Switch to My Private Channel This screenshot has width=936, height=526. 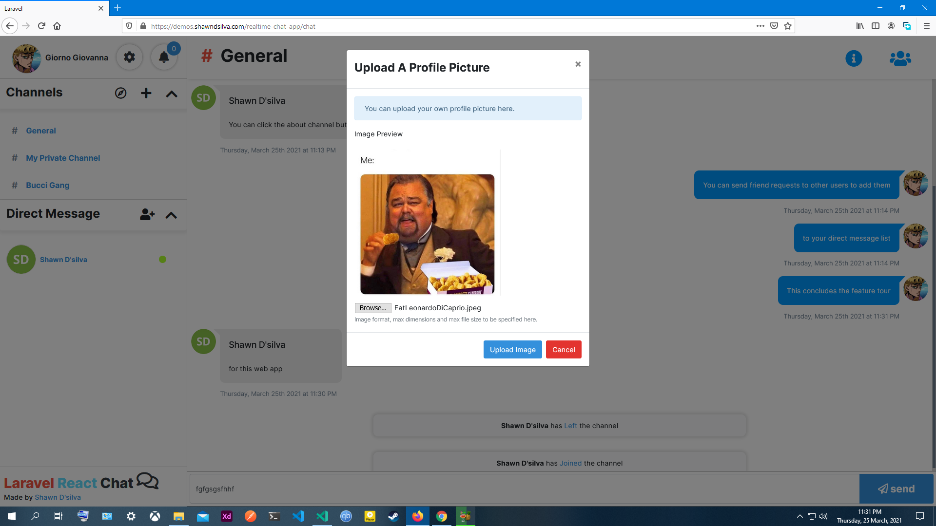pos(63,158)
